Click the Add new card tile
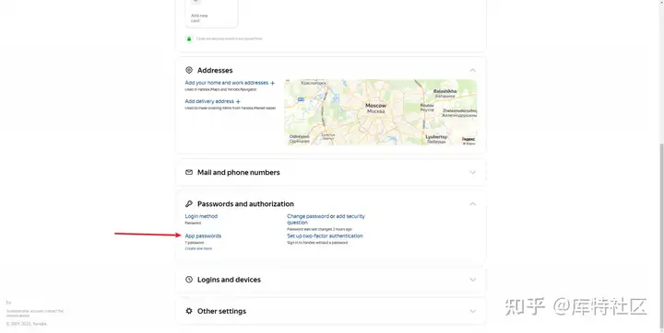The width and height of the screenshot is (664, 333). coord(211,14)
